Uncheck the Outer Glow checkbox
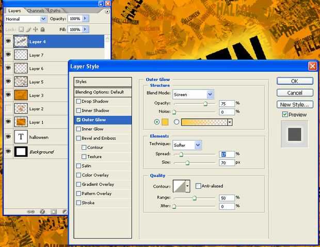The image size is (320, 247). point(78,120)
